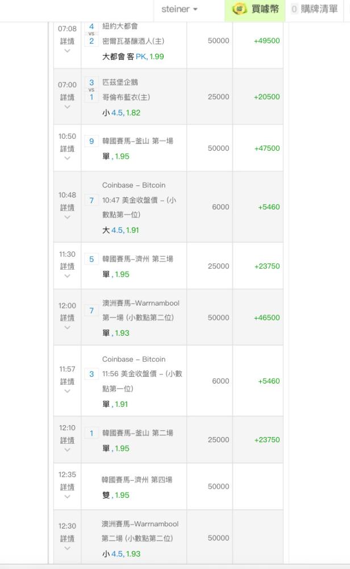Click the 0 cart count badge

pyautogui.click(x=294, y=9)
